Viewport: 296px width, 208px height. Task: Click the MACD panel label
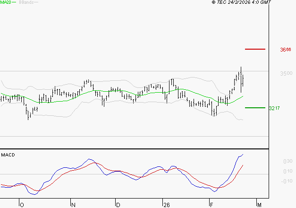[8, 155]
